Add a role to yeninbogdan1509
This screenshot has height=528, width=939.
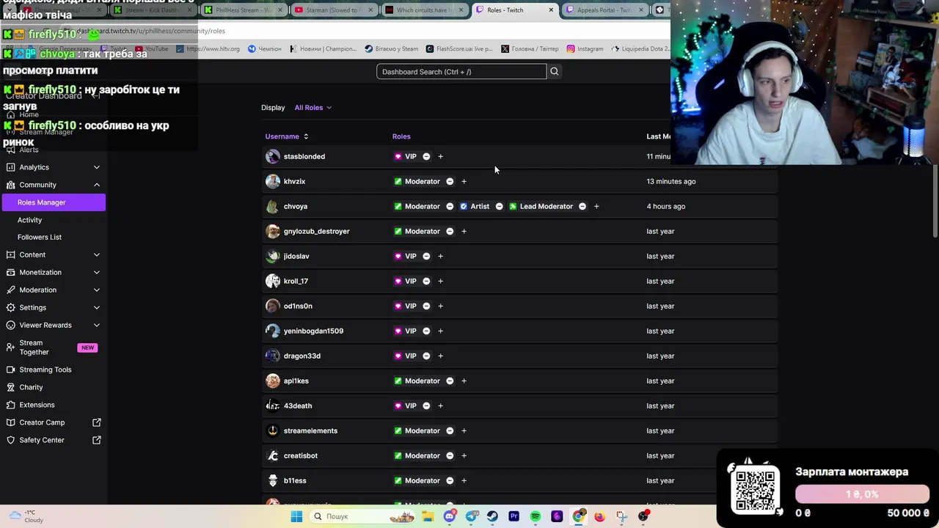point(440,331)
